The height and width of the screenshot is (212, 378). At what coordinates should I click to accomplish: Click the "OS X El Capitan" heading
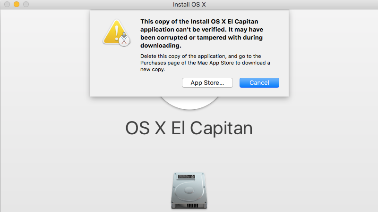[189, 128]
